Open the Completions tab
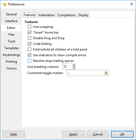The height and width of the screenshot is (140, 136). (66, 15)
